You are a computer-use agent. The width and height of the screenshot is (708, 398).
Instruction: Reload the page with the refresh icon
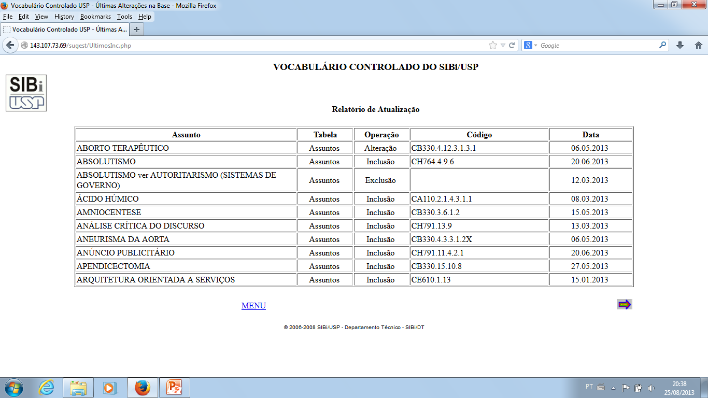coord(512,46)
